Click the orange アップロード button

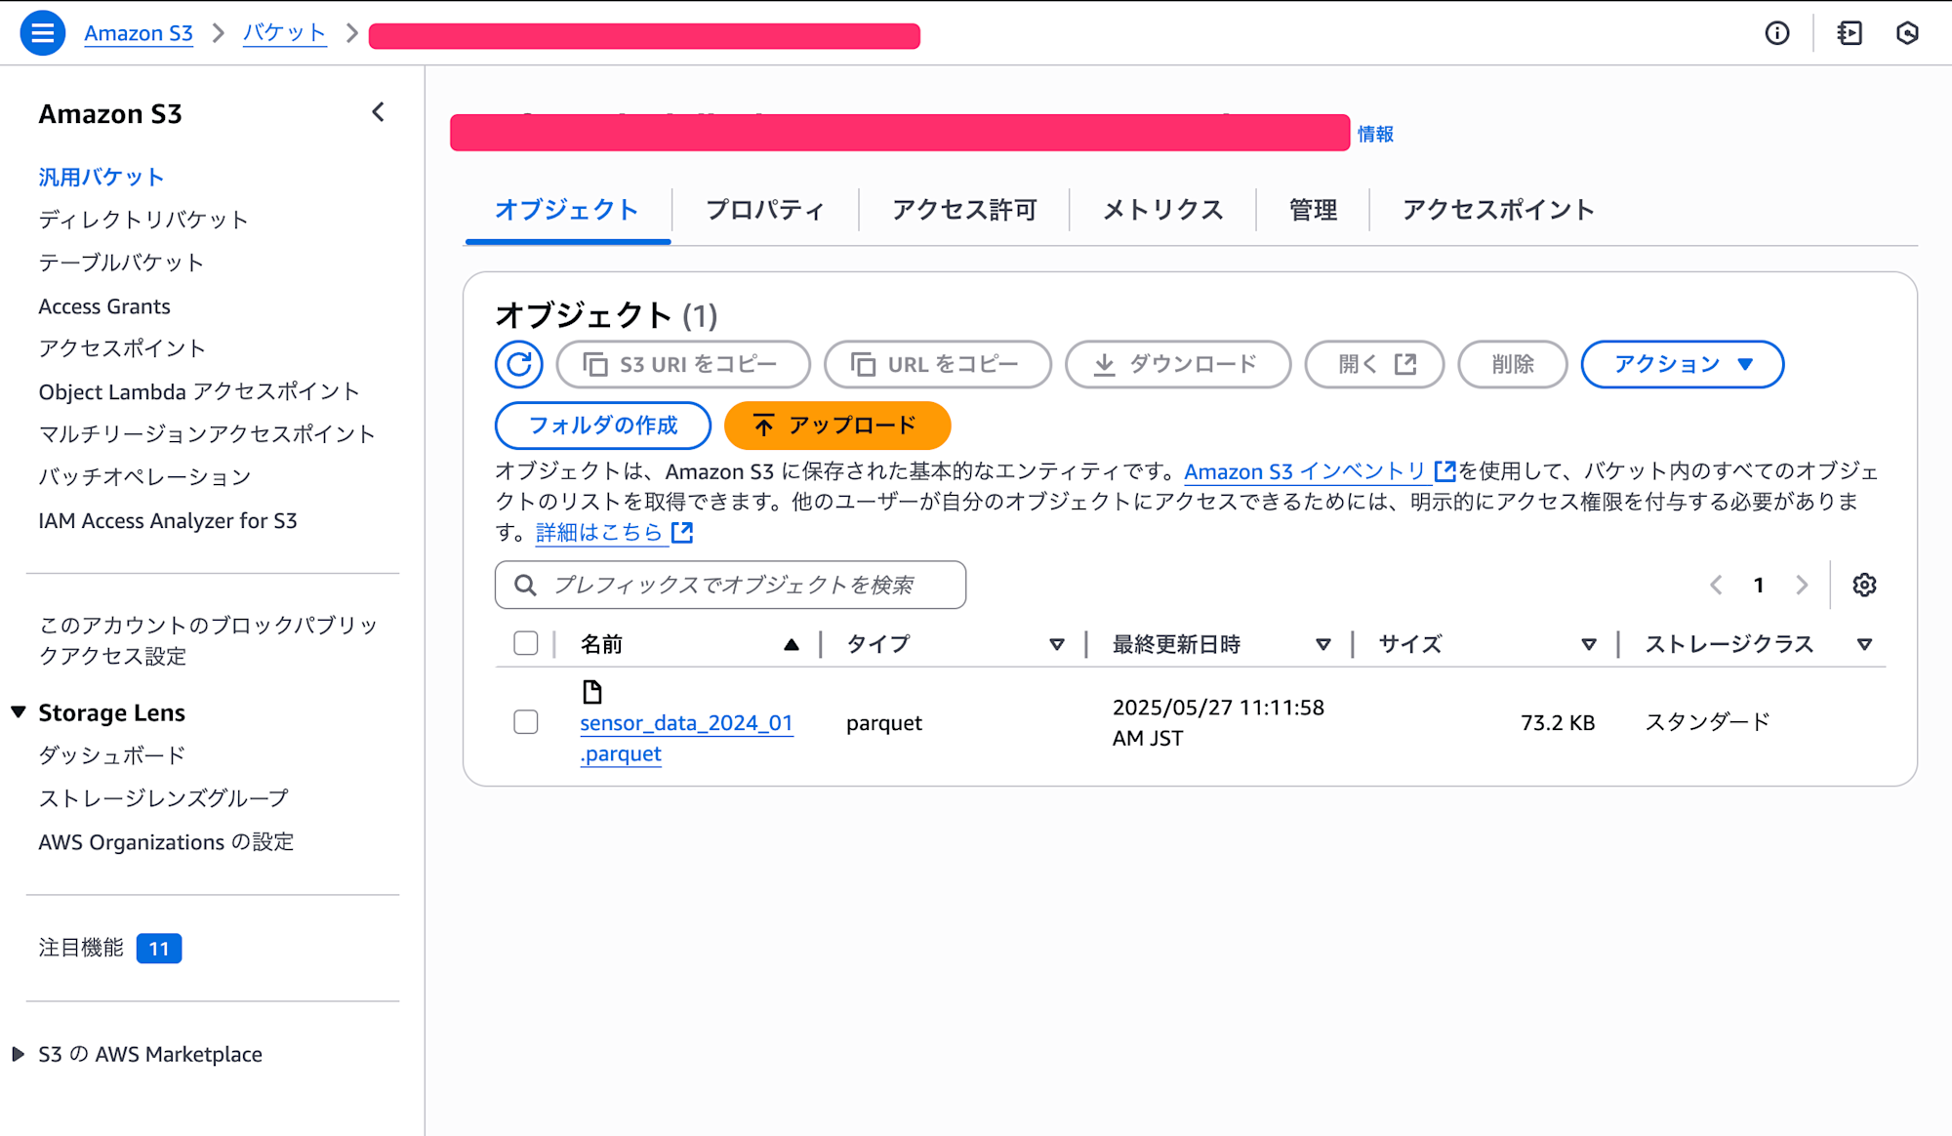click(837, 426)
